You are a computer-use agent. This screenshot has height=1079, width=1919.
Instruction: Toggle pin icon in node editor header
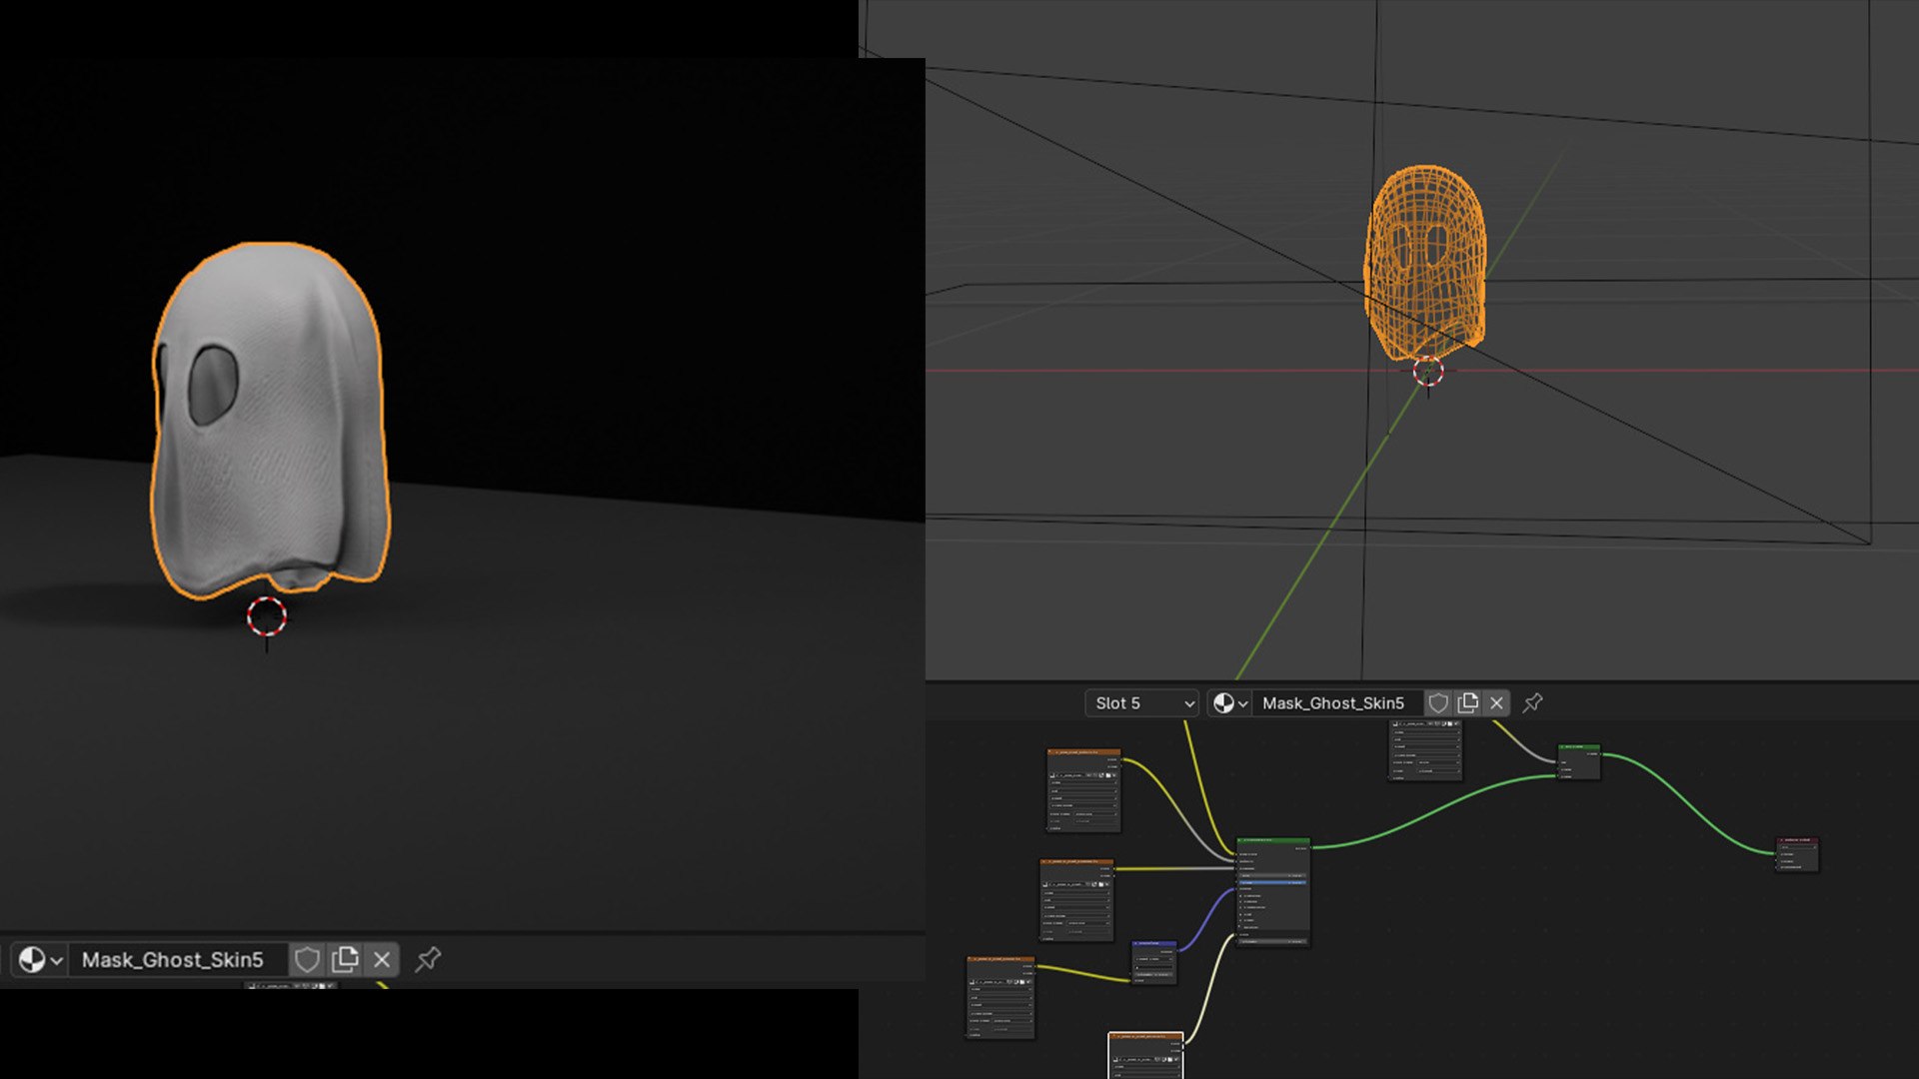[1532, 703]
